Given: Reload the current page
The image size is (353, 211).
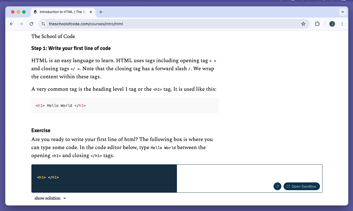Looking at the screenshot, I should coord(31,24).
